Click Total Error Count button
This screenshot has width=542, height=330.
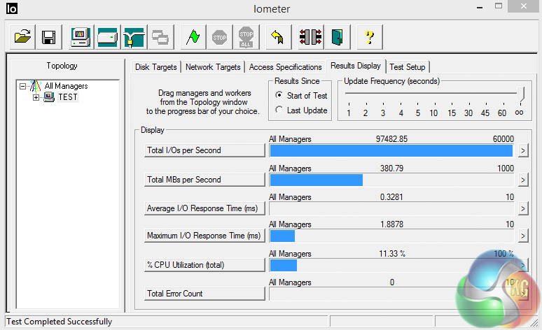coord(204,294)
